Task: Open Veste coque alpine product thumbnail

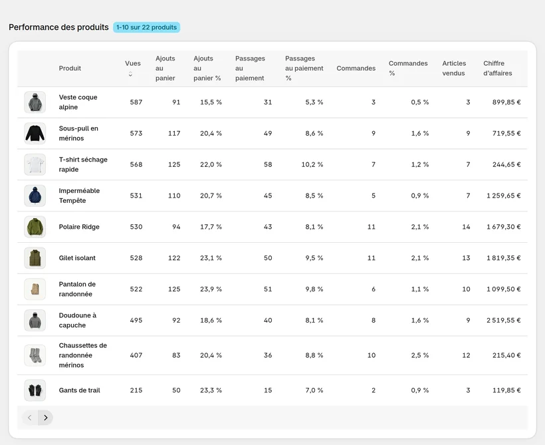Action: tap(35, 102)
